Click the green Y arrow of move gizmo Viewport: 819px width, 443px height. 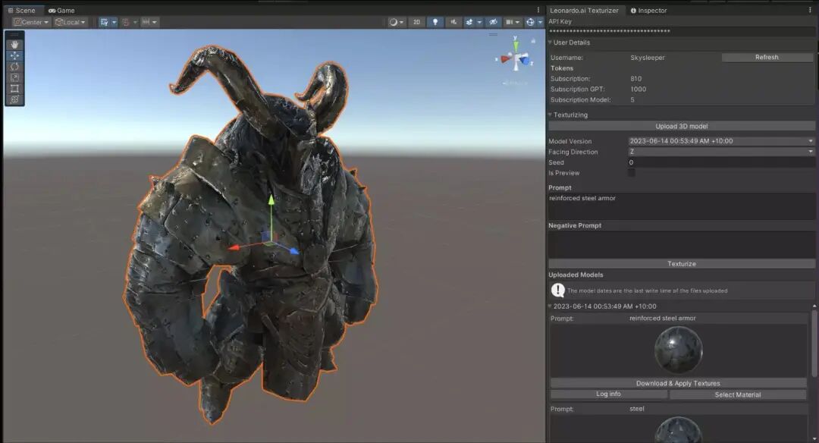[x=271, y=200]
